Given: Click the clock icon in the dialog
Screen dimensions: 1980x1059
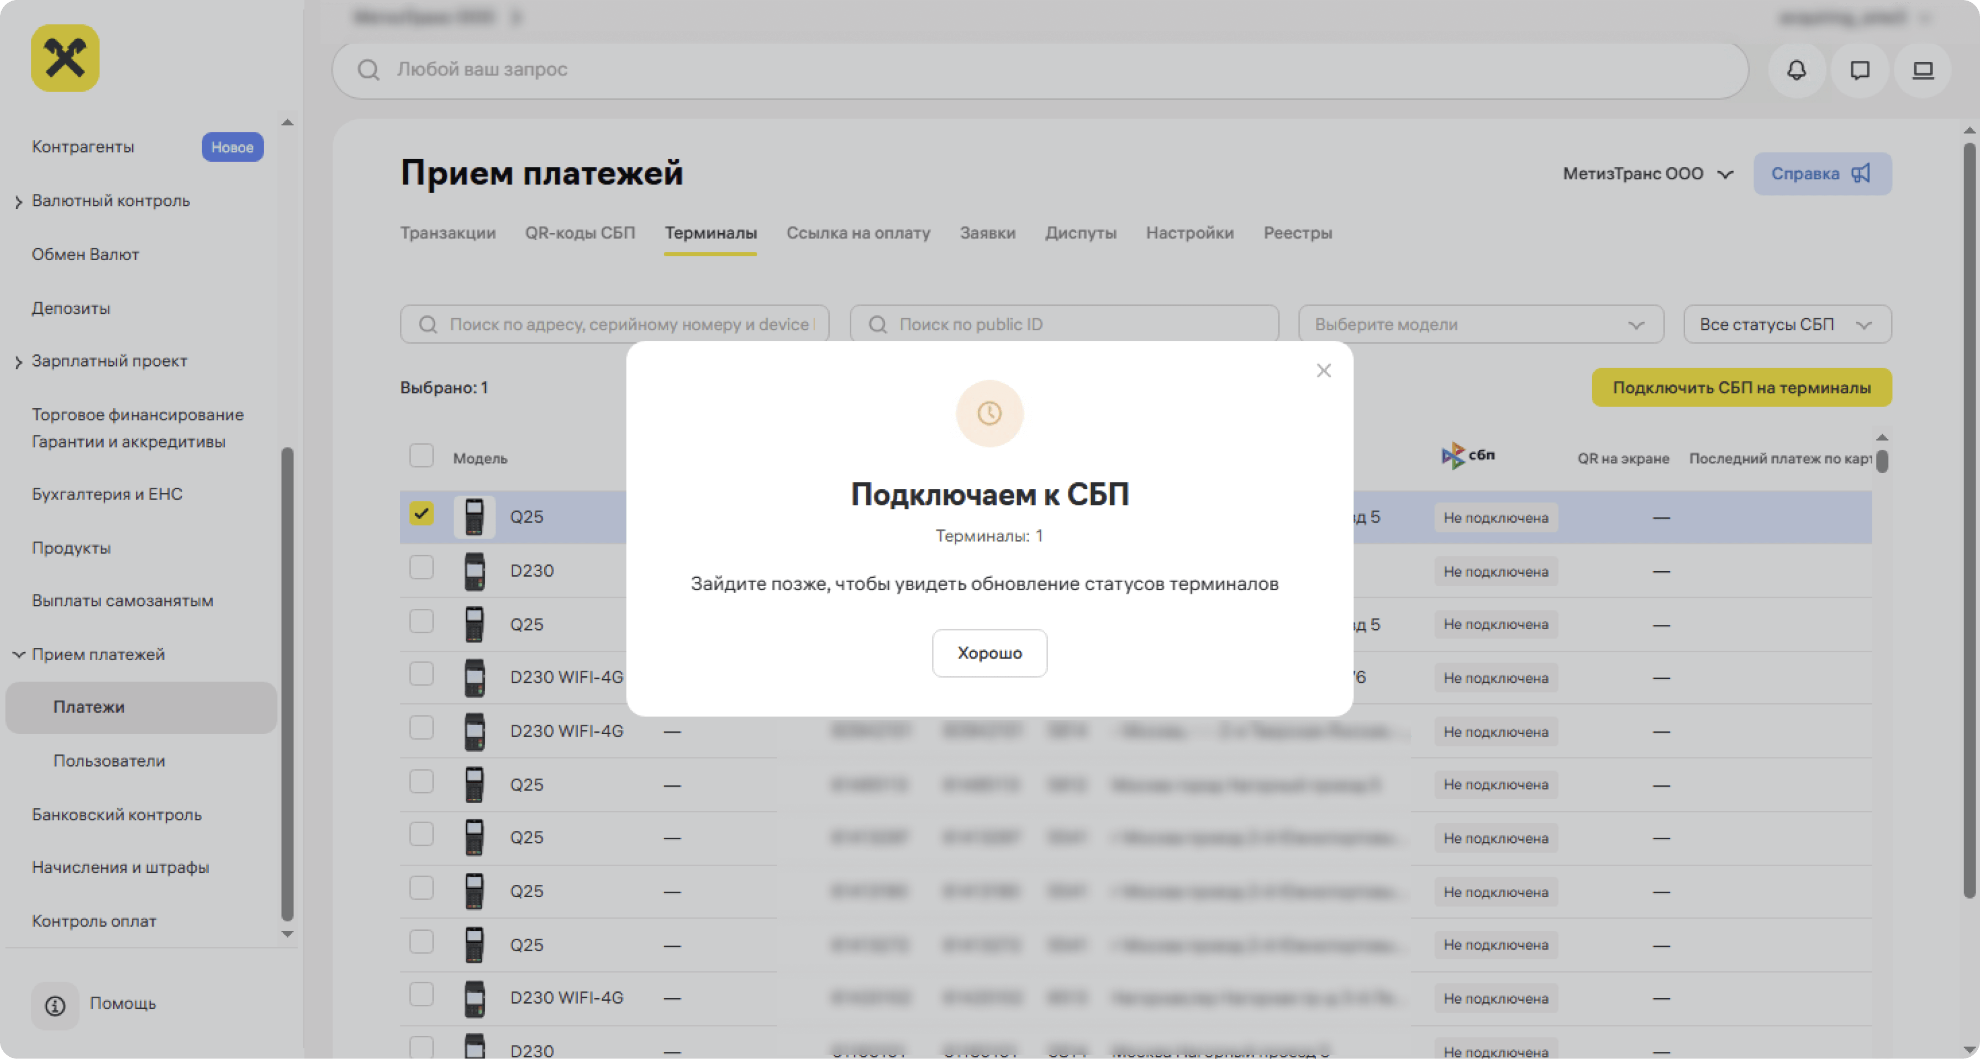Looking at the screenshot, I should (x=989, y=413).
